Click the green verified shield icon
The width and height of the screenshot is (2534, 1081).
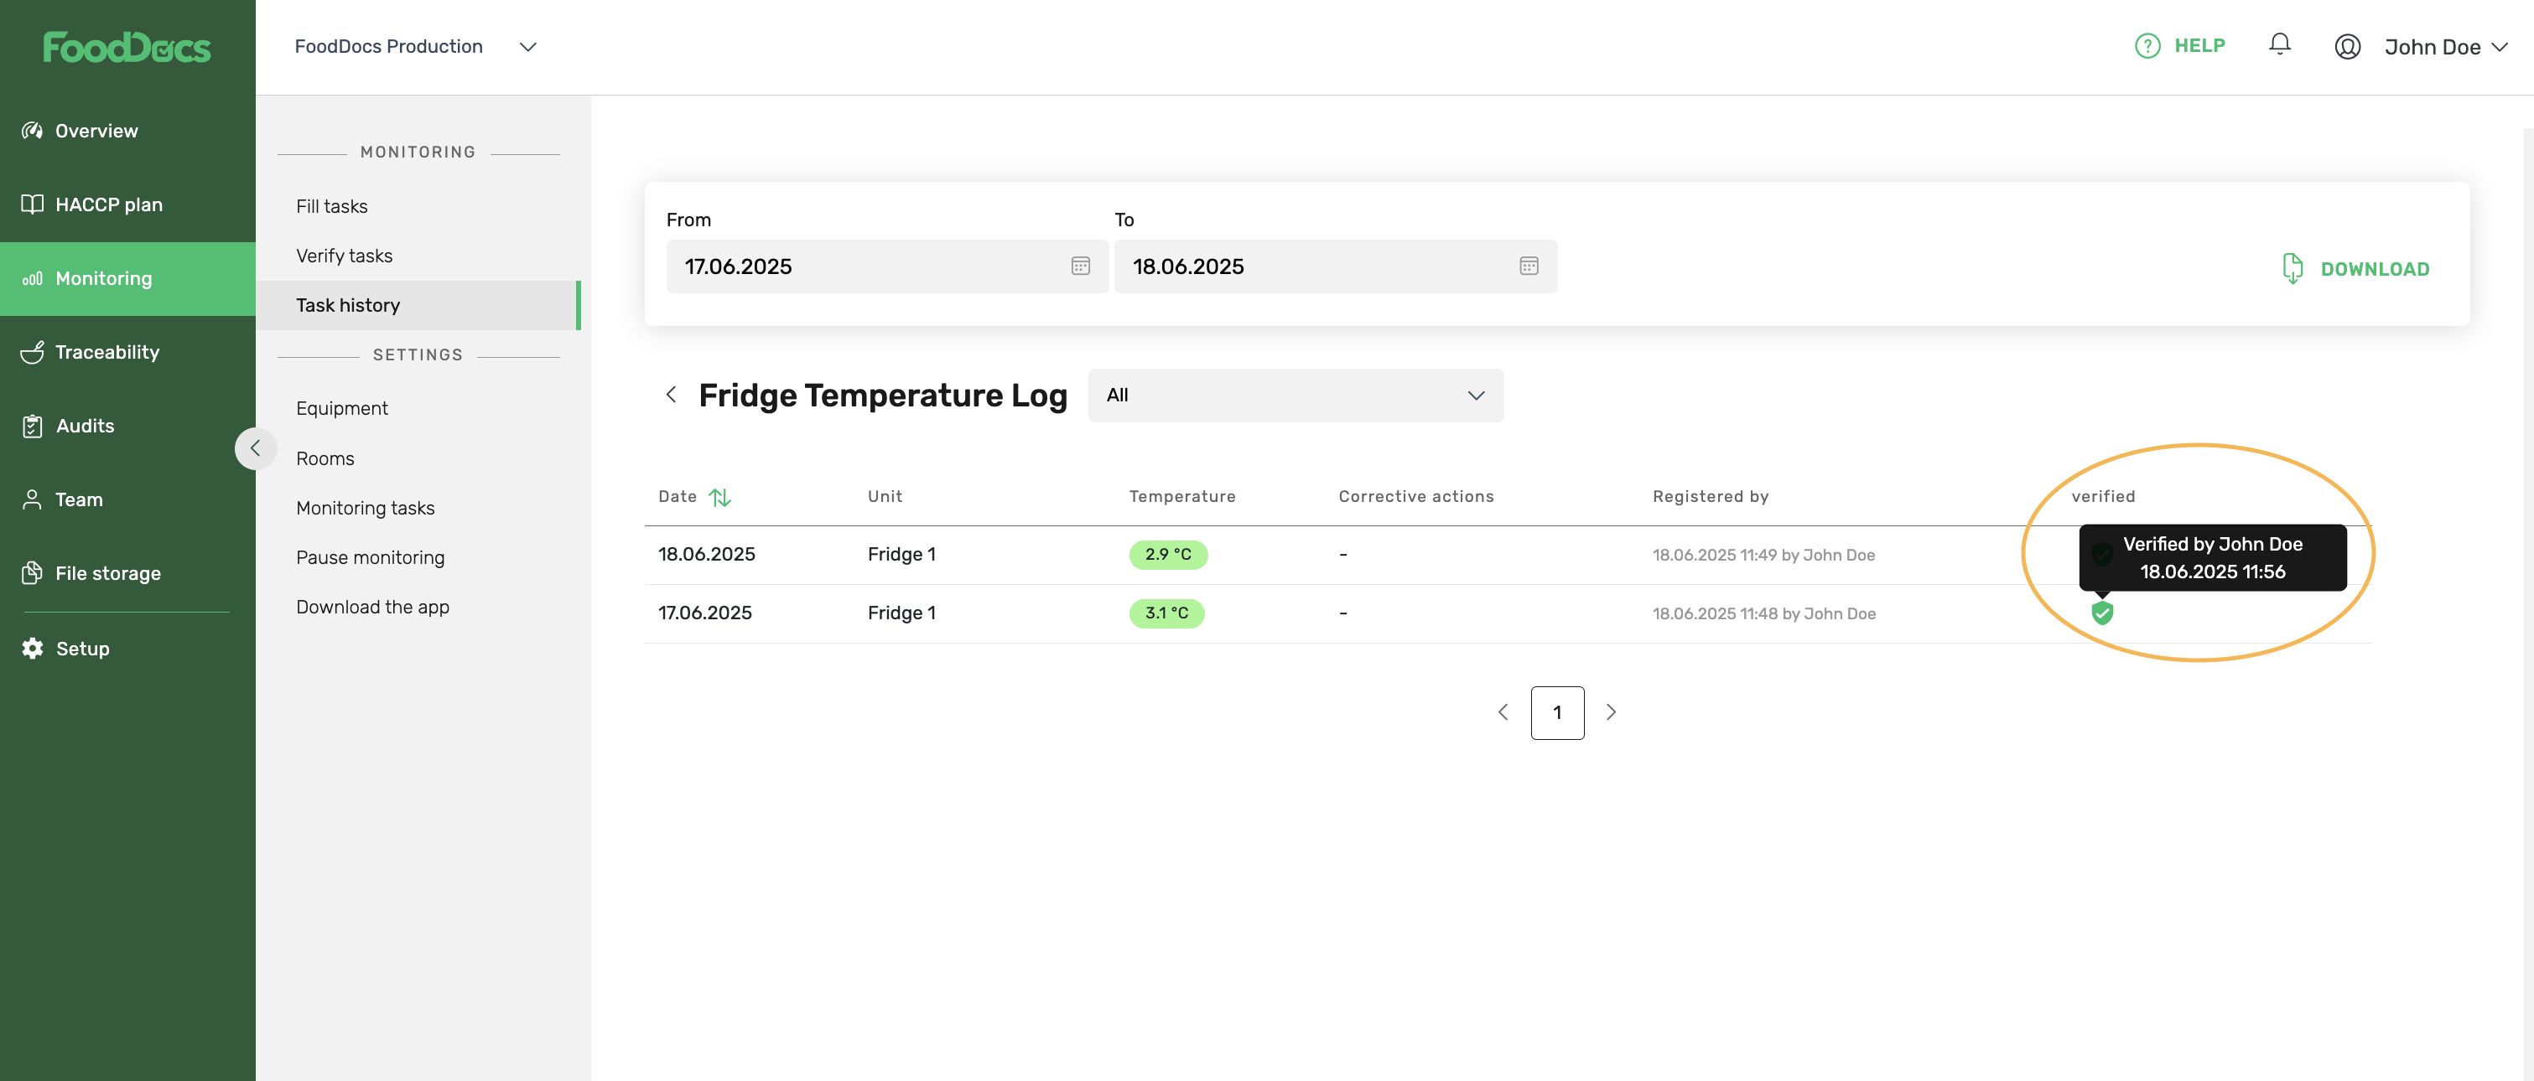pos(2101,613)
